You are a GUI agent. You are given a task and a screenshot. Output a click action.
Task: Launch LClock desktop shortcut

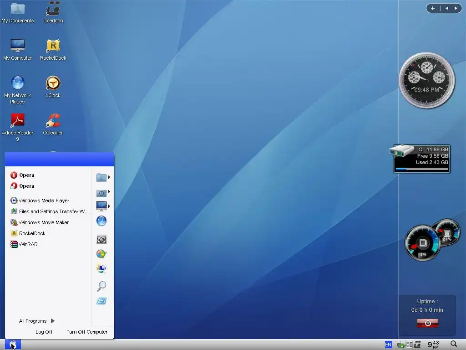tap(53, 87)
